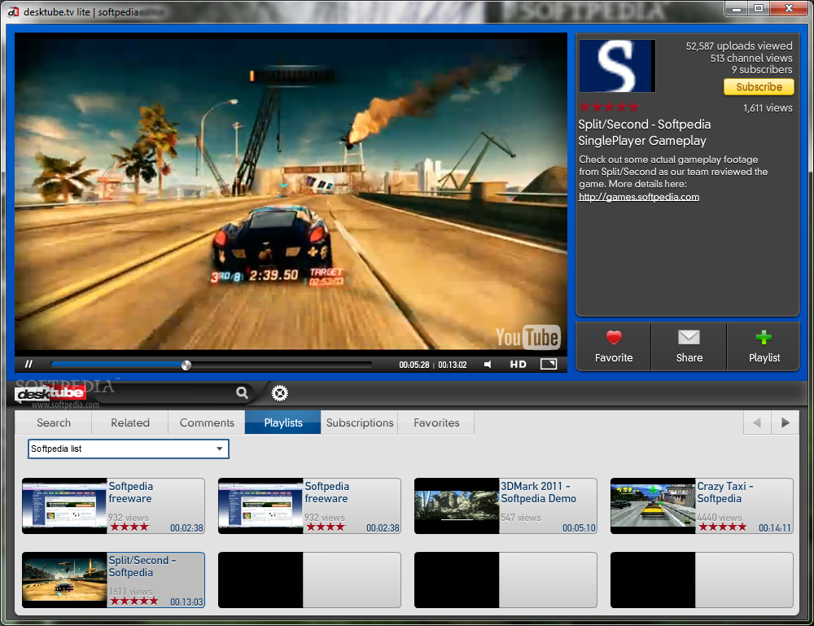Toggle HD quality for the video
814x626 pixels.
[x=518, y=365]
